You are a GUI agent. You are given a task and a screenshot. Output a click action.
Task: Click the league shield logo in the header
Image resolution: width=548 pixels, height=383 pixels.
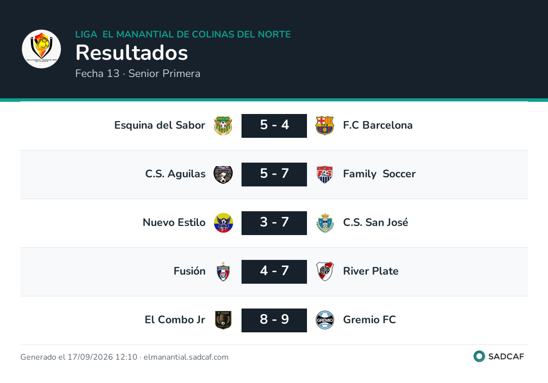point(41,49)
